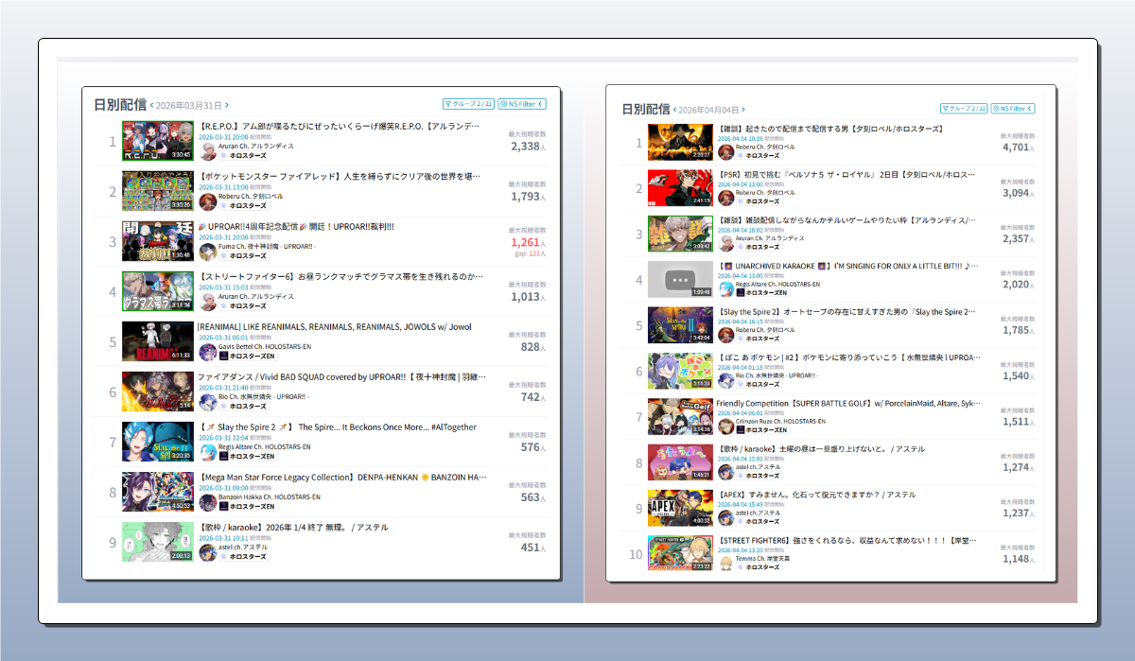This screenshot has height=661, width=1135.
Task: Click the 2026年04月04日 date label
Action: tap(708, 111)
